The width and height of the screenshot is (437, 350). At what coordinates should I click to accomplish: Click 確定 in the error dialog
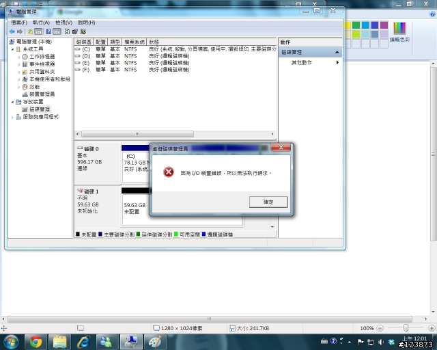tap(268, 202)
